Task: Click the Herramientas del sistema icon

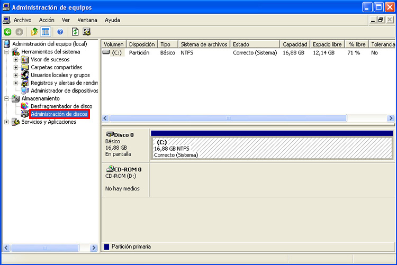Action: 16,52
